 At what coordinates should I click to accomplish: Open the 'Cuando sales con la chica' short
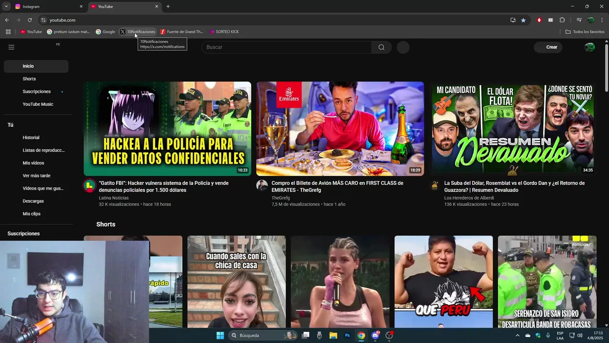click(236, 282)
